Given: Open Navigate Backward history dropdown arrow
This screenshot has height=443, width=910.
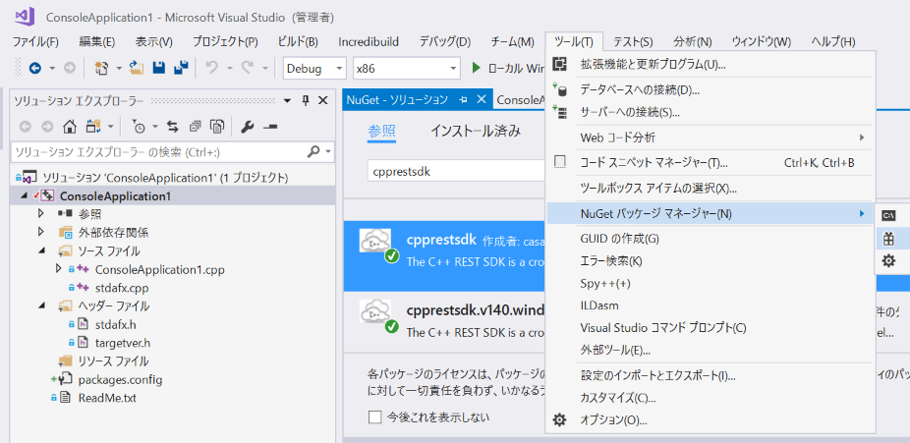Looking at the screenshot, I should (x=52, y=69).
